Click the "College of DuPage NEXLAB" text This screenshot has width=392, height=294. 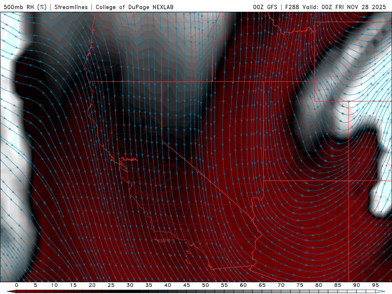pyautogui.click(x=134, y=7)
